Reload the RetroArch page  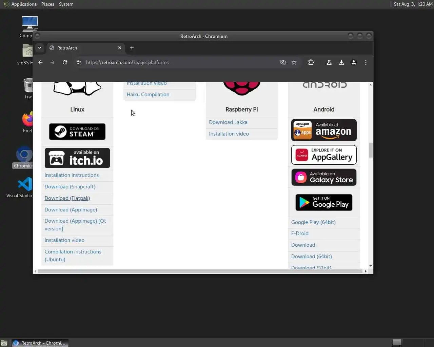(x=65, y=62)
